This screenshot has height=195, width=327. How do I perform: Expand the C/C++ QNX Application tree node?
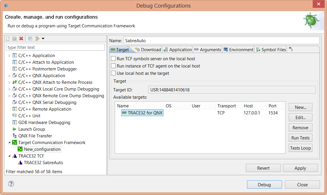click(9, 75)
